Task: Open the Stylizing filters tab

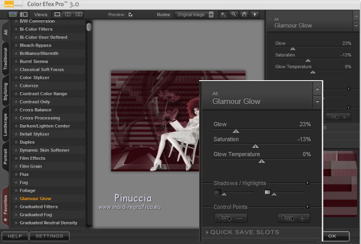Action: (x=6, y=91)
